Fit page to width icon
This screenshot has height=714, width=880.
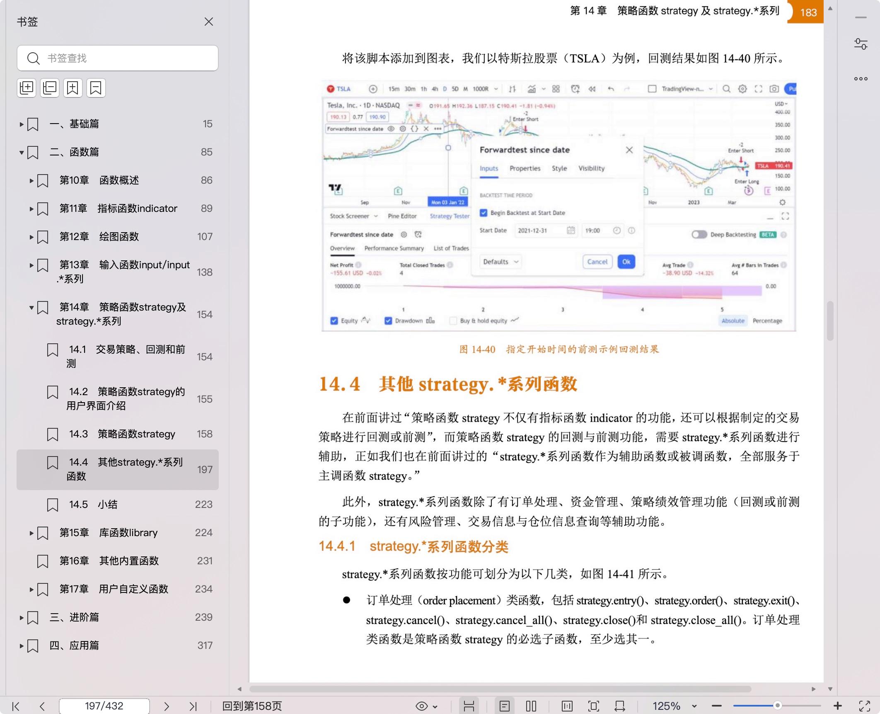620,706
